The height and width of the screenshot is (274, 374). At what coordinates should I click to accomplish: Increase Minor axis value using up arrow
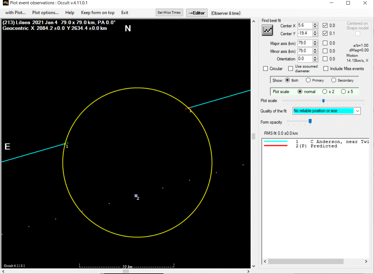pyautogui.click(x=315, y=49)
